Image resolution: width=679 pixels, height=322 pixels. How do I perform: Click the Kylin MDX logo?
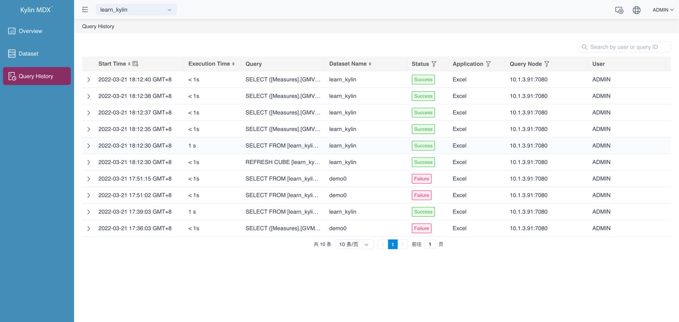click(37, 10)
